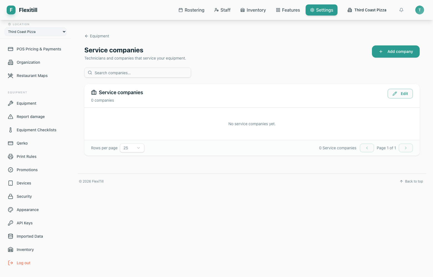The image size is (433, 277).
Task: Click the back arrow next to Equipment
Action: (x=87, y=36)
